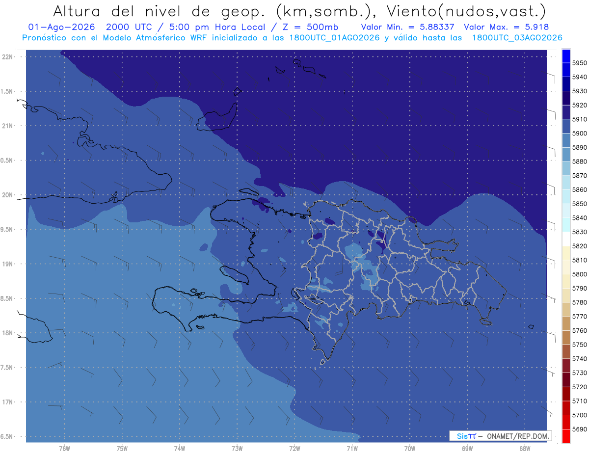Click the "Valor Min. = 5.88337" value
Viewport: 589px width, 455px height.
407,27
